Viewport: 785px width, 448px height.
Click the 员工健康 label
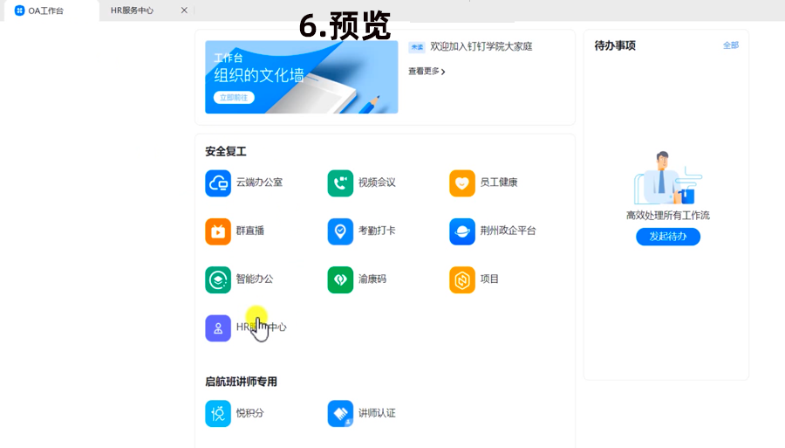point(499,183)
